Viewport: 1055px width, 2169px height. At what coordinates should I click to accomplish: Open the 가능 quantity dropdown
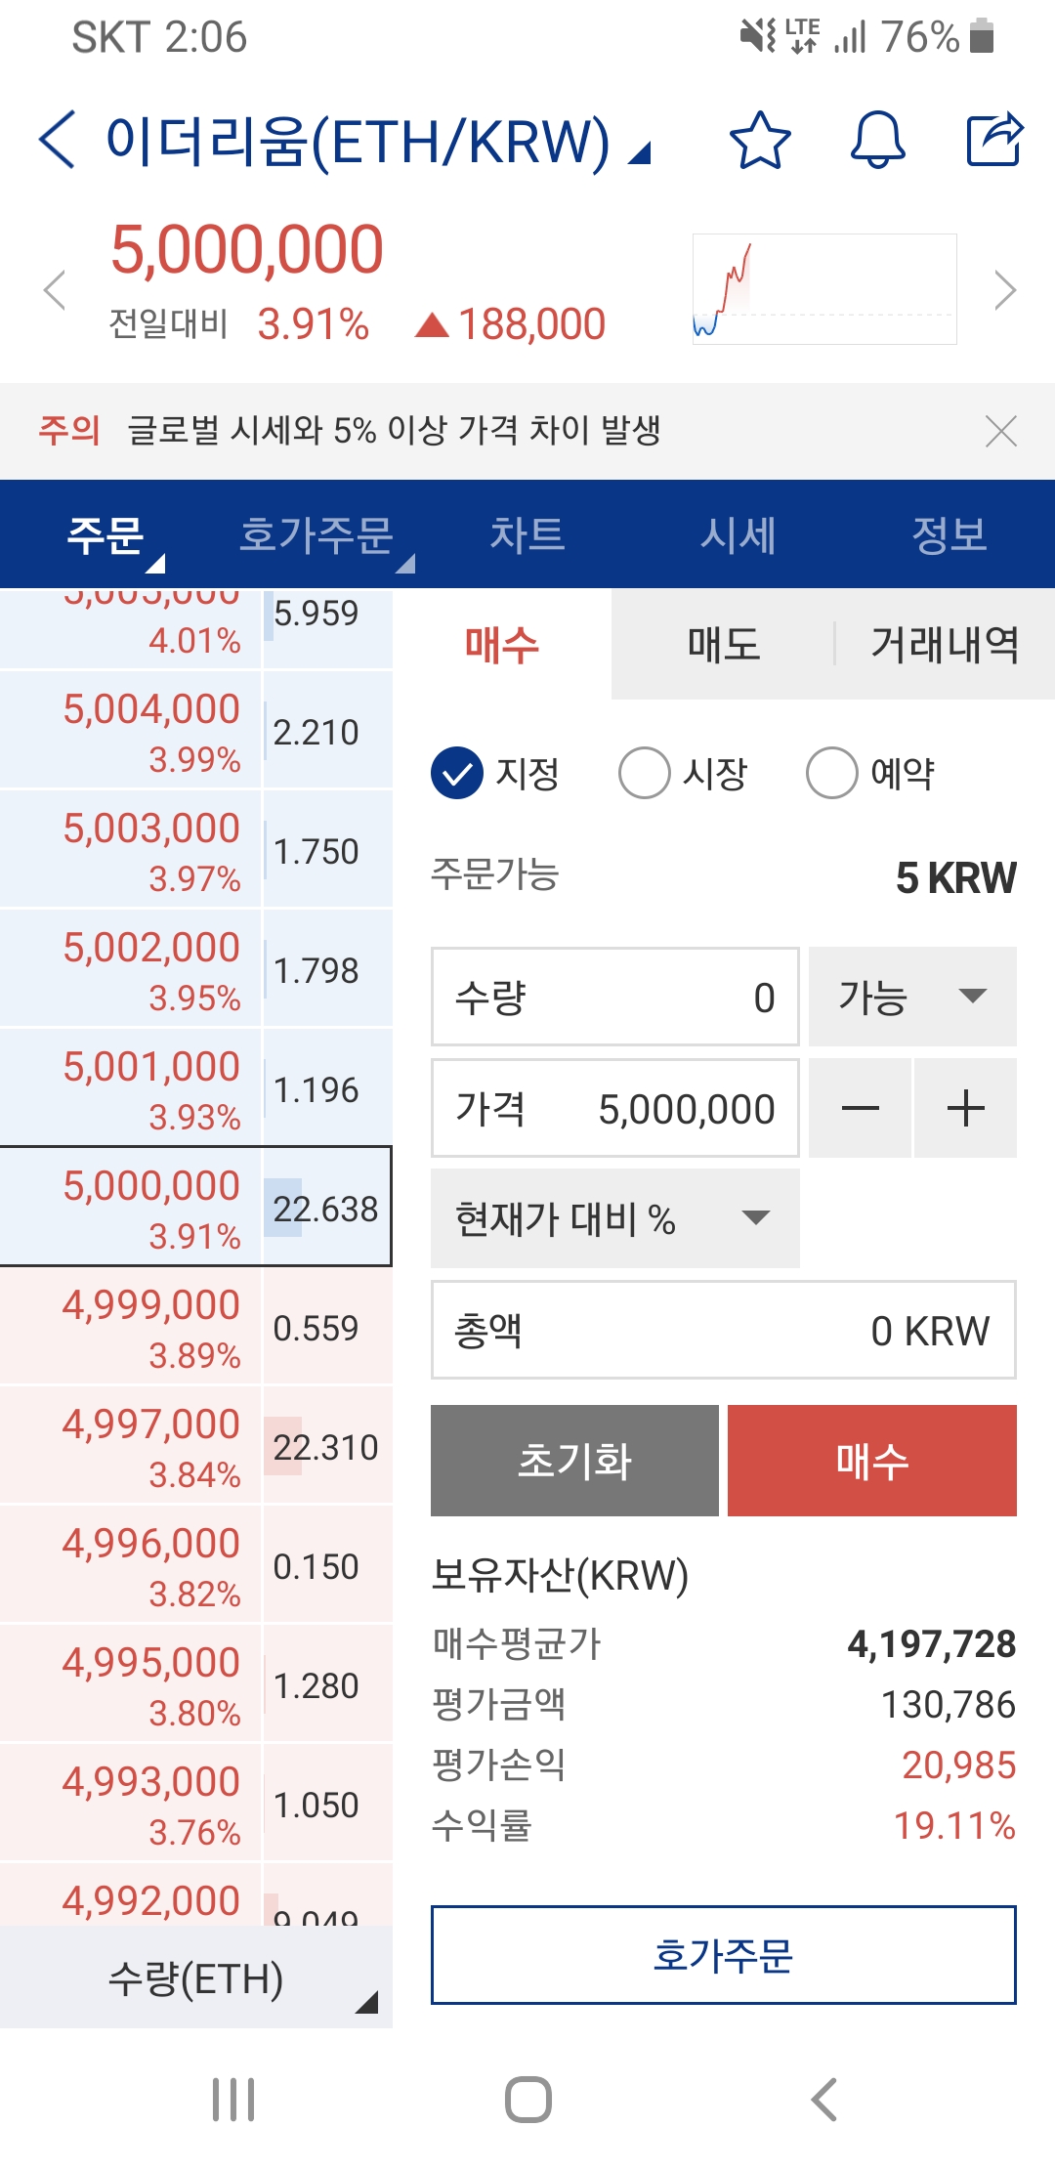coord(912,997)
